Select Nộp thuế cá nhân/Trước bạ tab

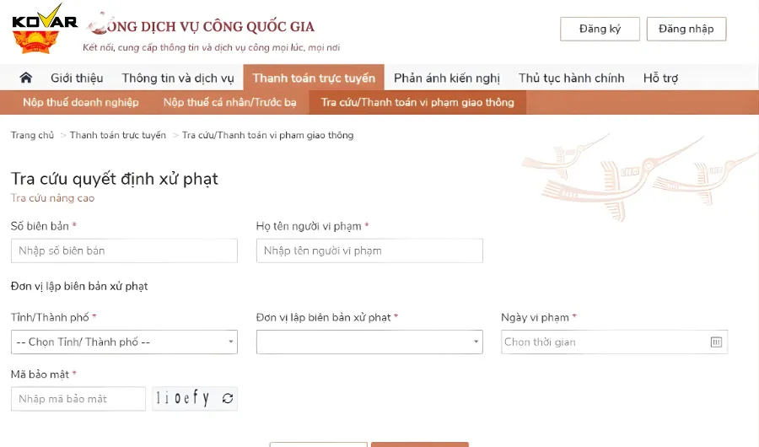click(x=230, y=102)
